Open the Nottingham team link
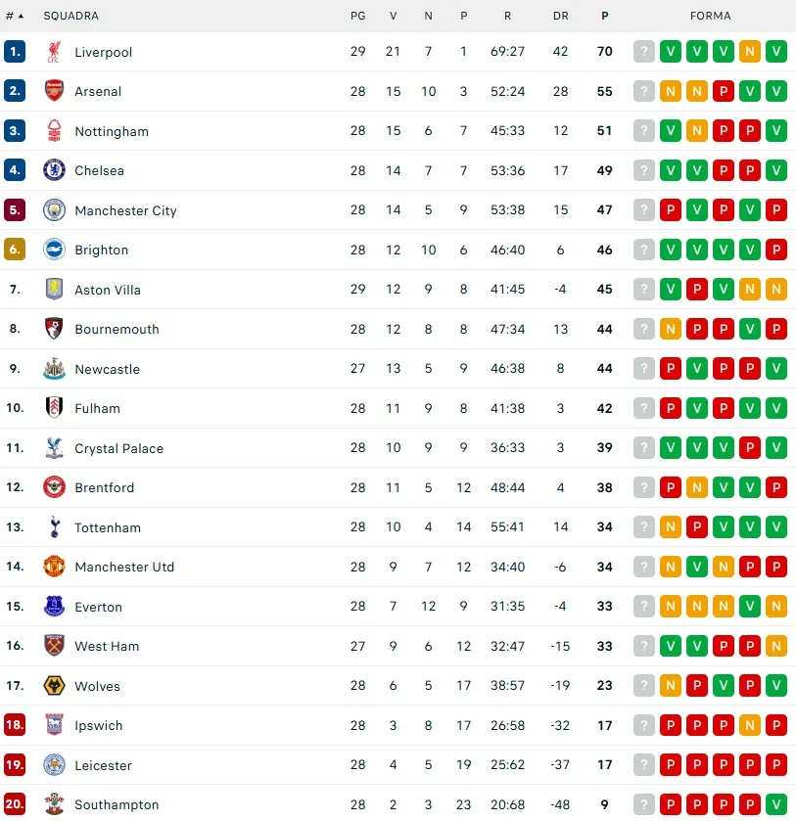Image resolution: width=796 pixels, height=821 pixels. [112, 131]
